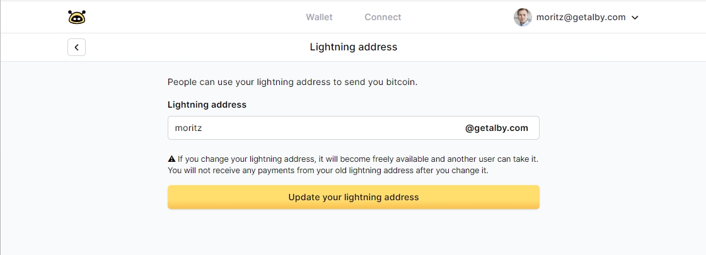Click the "People can use your lightning address" text

(252, 82)
